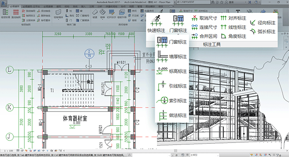This screenshot has width=289, height=157.
Task: Select the 体育器材室 room label
Action: [x=75, y=118]
